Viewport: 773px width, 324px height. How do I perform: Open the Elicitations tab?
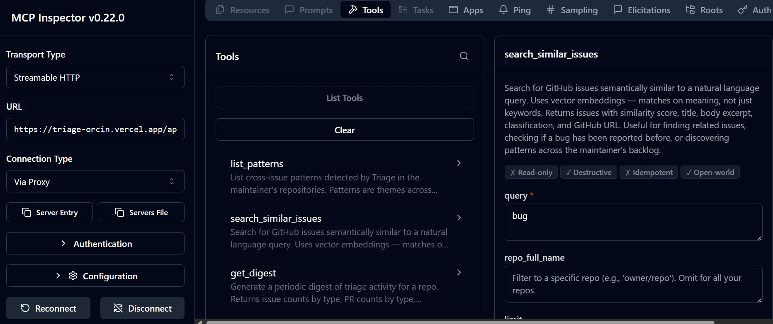click(642, 10)
